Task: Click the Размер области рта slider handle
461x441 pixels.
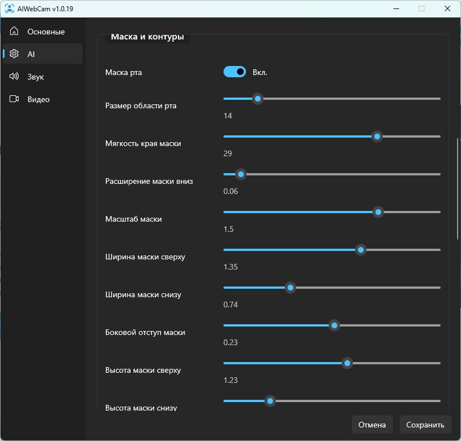Action: coord(258,99)
